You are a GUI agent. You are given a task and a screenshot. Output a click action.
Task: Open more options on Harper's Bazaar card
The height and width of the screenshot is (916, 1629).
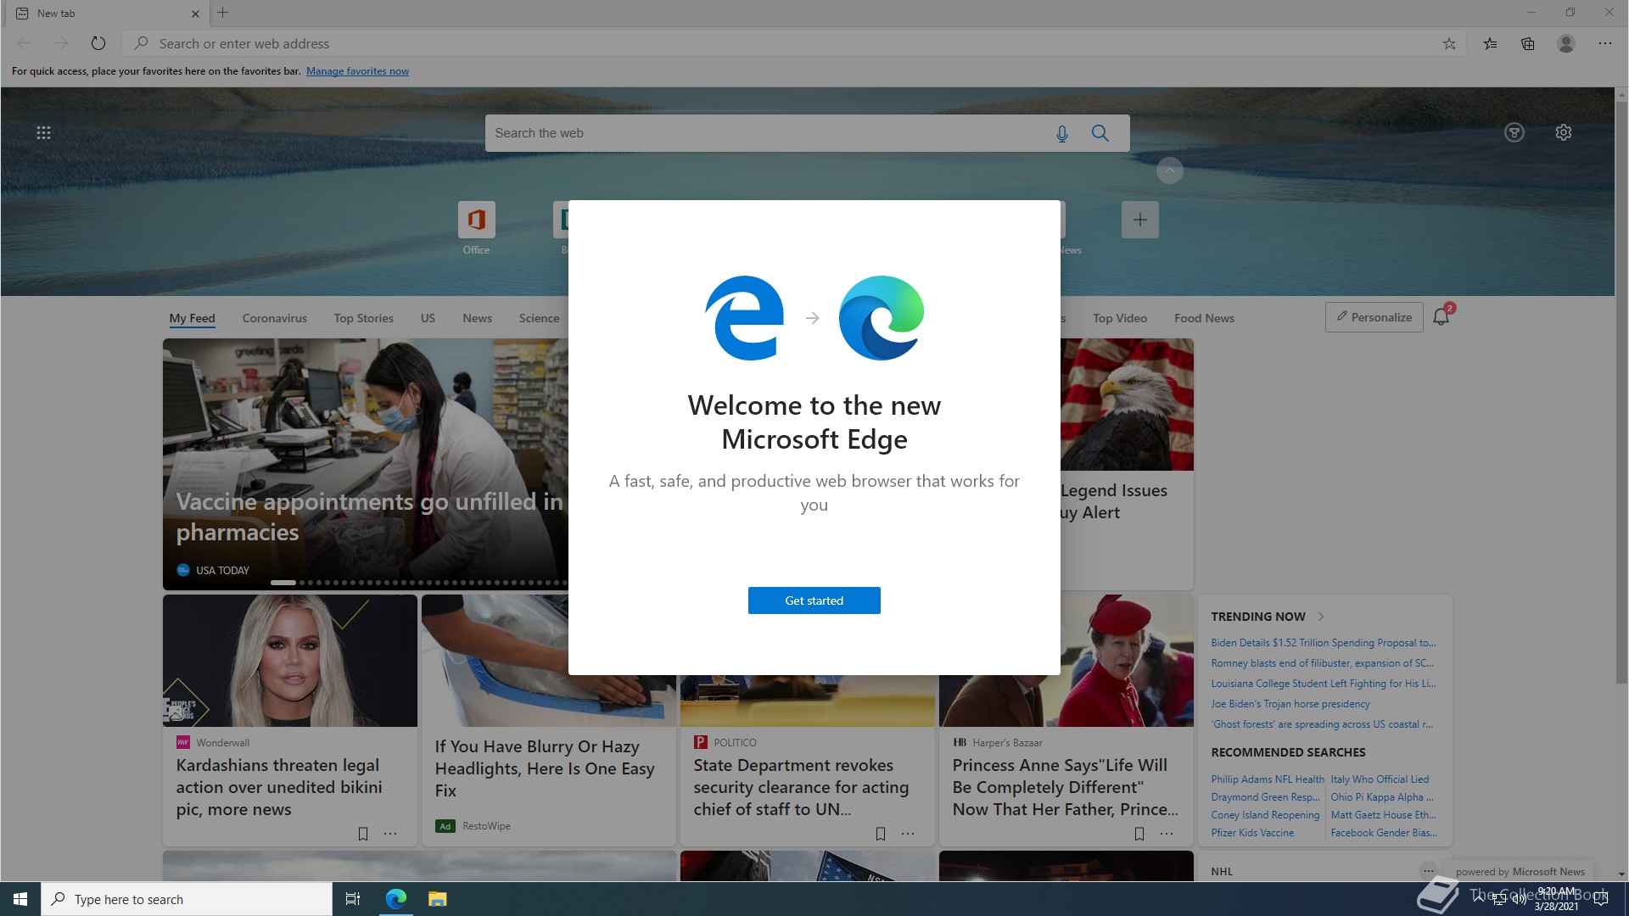click(1167, 834)
